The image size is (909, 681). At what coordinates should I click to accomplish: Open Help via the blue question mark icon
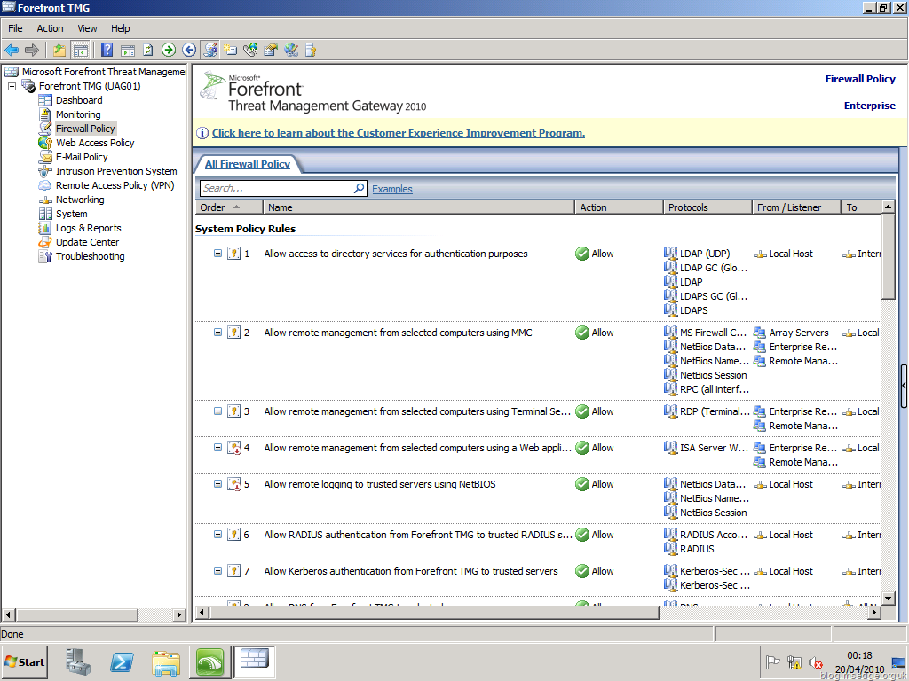tap(107, 51)
